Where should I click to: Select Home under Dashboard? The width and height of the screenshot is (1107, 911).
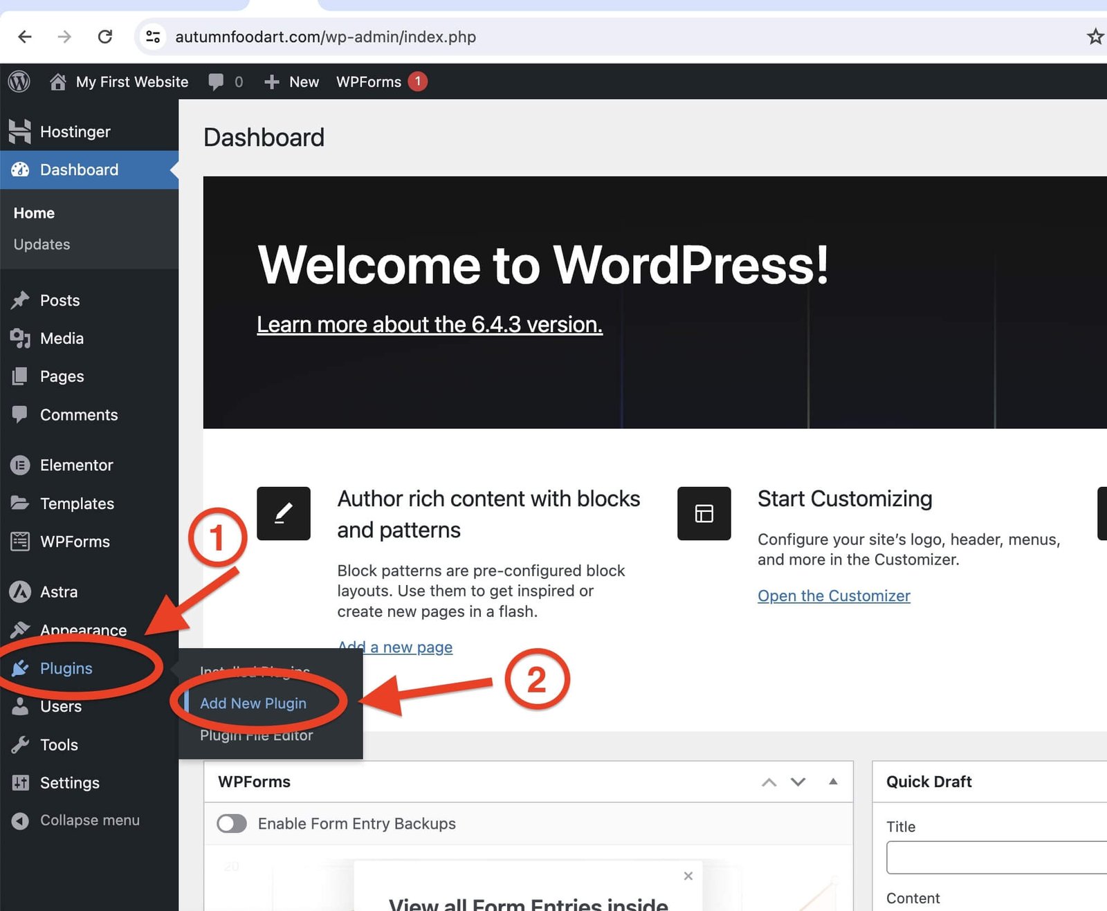(34, 213)
